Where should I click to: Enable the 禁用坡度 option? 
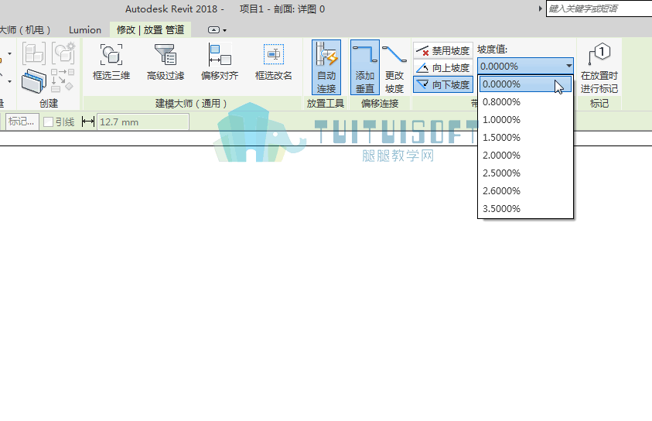point(443,51)
